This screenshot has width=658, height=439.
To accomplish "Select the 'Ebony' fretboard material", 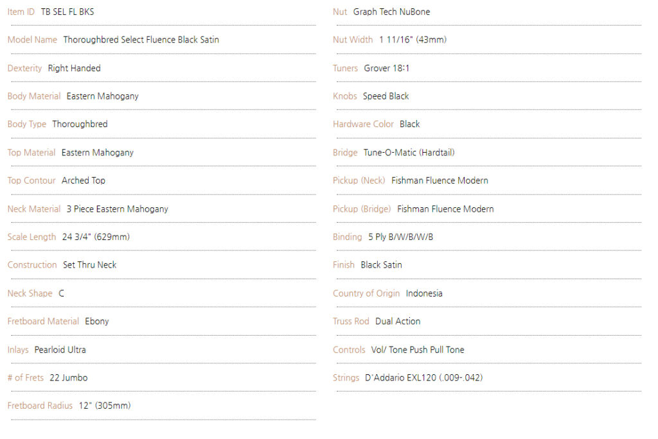I will (x=97, y=322).
